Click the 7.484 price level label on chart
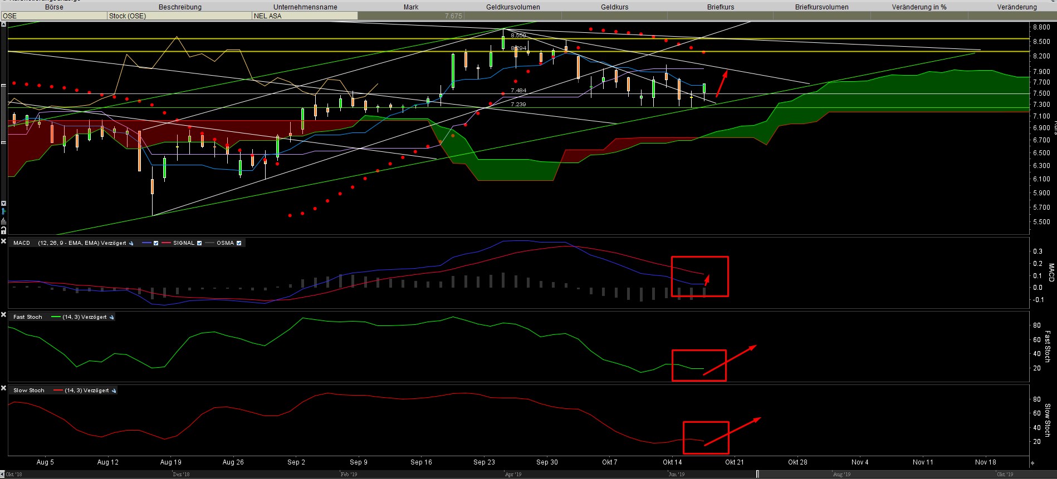 [518, 91]
